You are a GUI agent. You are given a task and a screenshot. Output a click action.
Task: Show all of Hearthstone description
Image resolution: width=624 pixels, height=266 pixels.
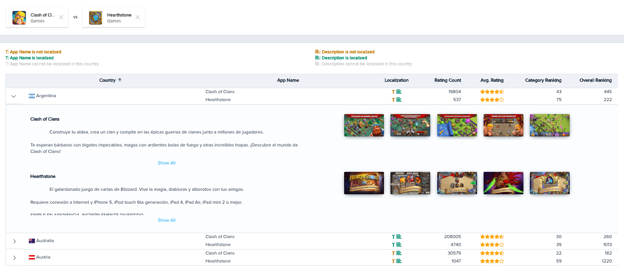tap(166, 220)
